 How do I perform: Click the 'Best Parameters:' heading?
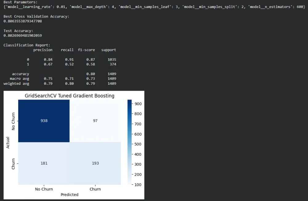20,2
